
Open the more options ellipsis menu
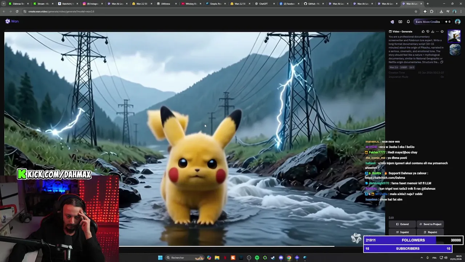[x=437, y=32]
